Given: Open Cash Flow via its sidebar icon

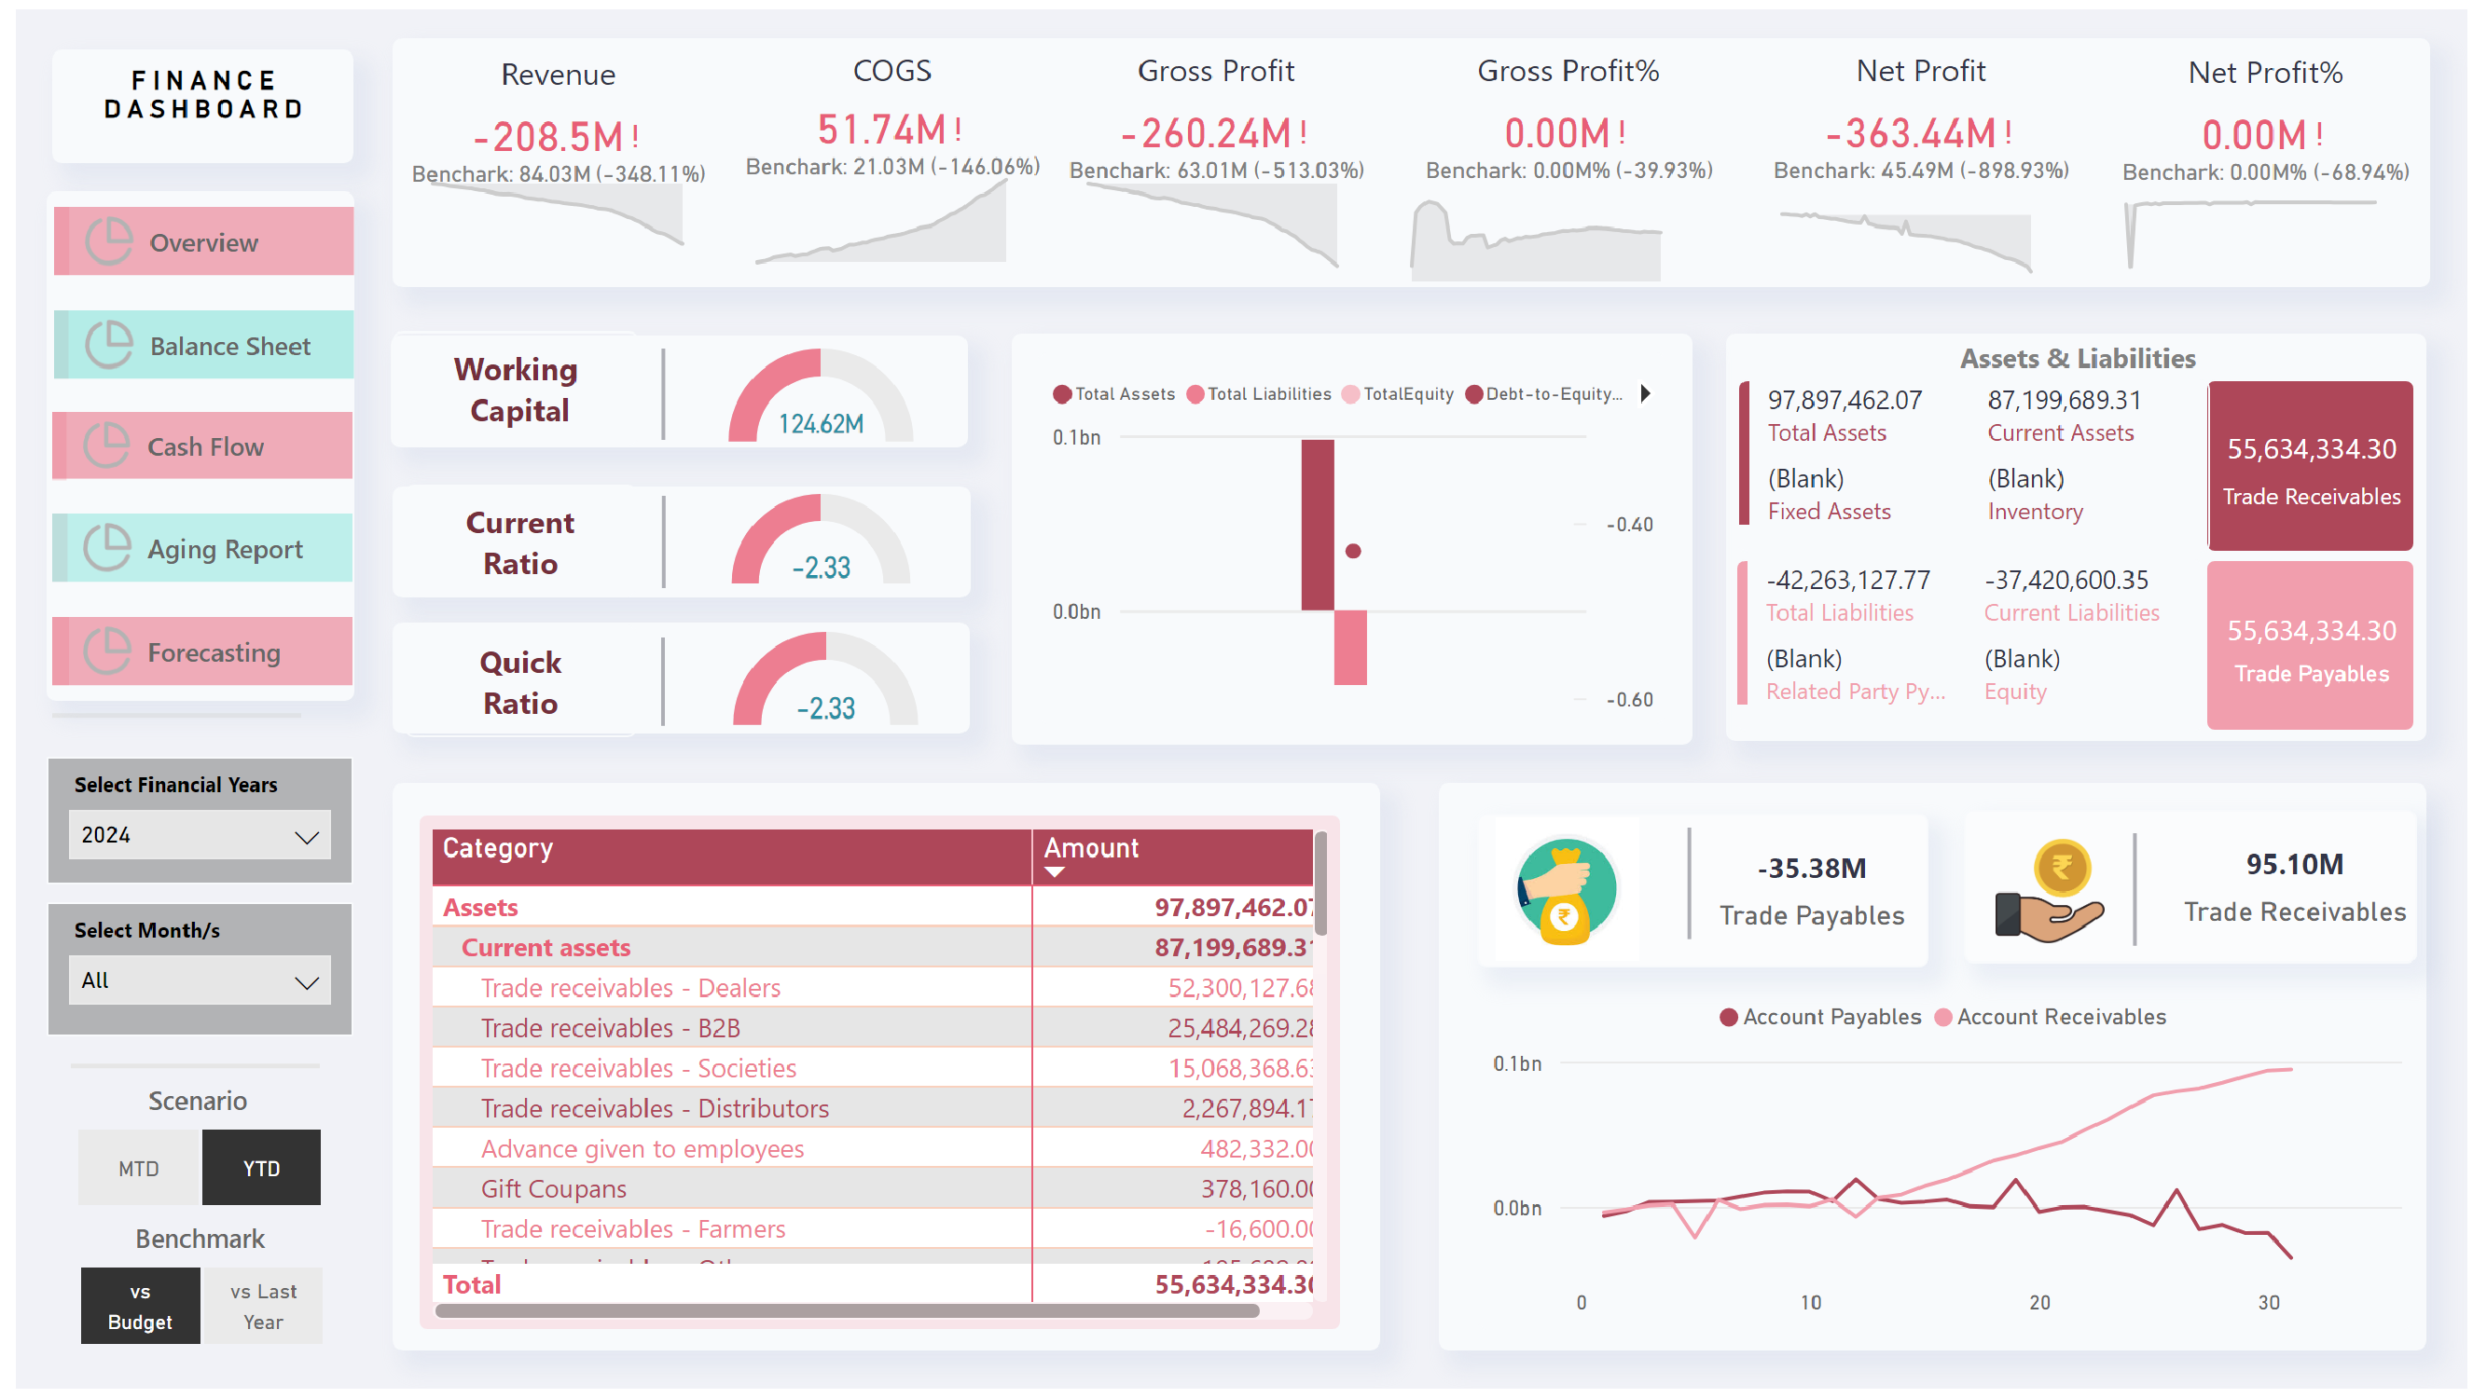Looking at the screenshot, I should [x=109, y=445].
